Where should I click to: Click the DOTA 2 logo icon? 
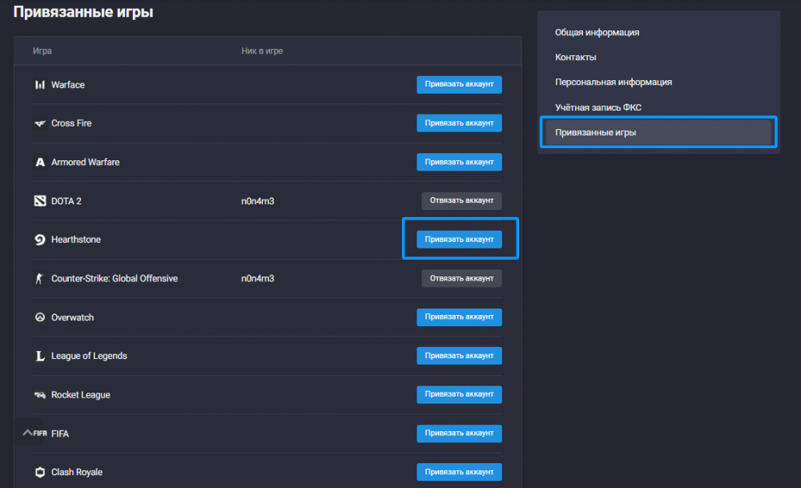coord(40,201)
